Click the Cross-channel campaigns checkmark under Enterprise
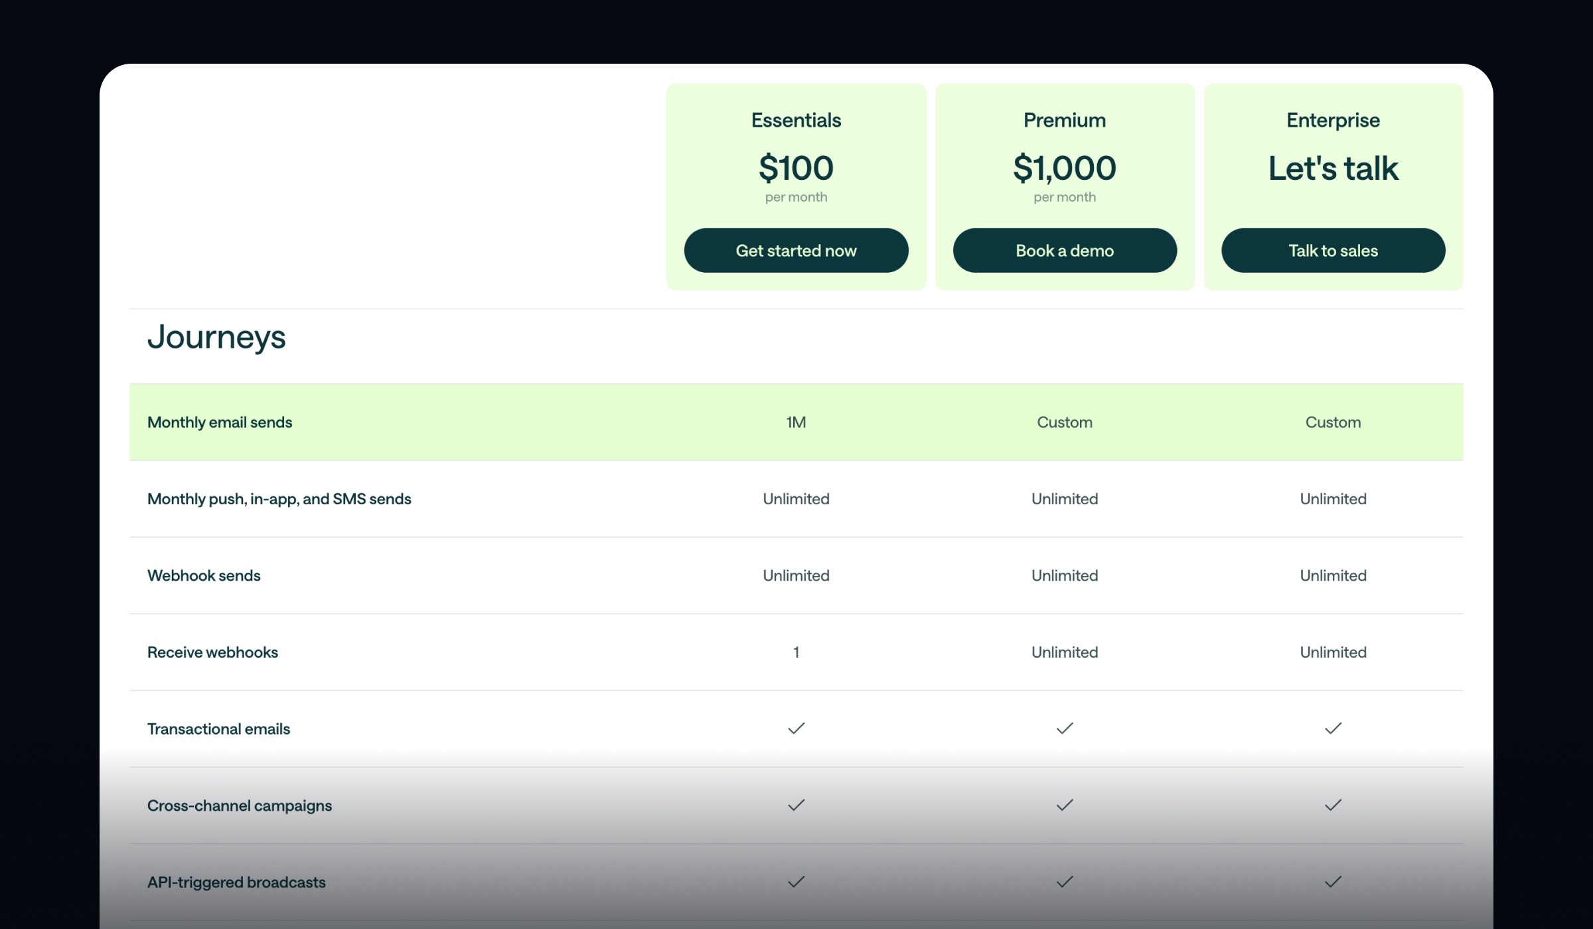The image size is (1593, 929). pos(1332,805)
